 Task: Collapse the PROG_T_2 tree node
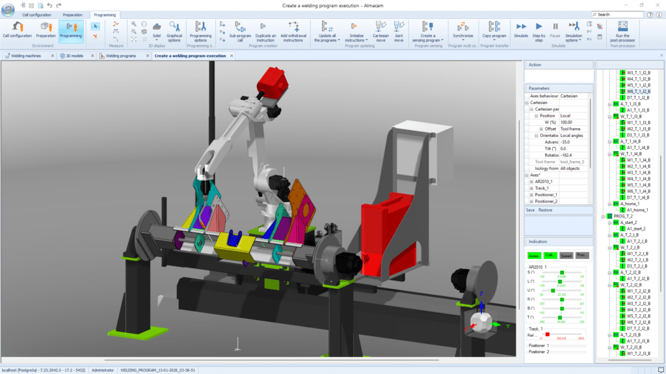pos(602,216)
